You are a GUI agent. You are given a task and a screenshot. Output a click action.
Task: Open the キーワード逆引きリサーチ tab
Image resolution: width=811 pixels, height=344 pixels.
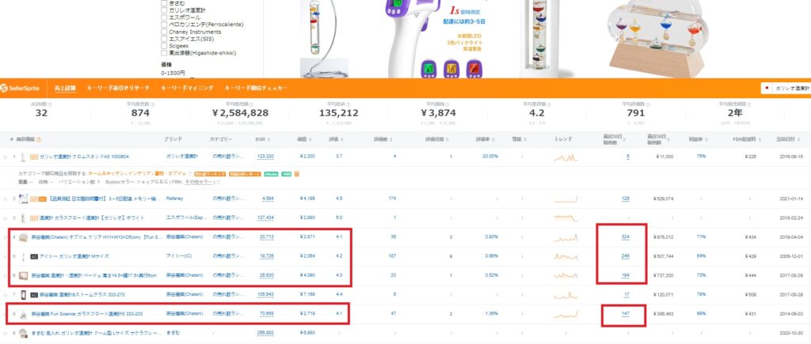(x=118, y=89)
